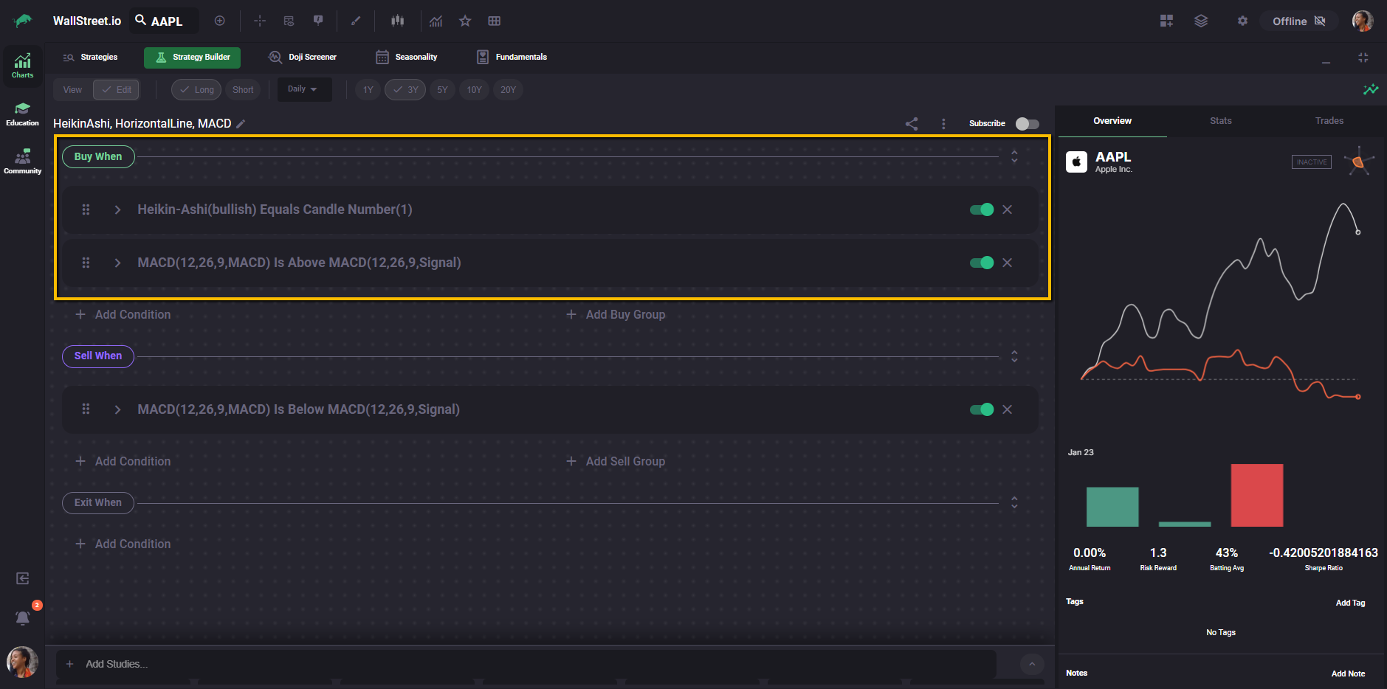Open the settings gear icon

coord(1242,21)
